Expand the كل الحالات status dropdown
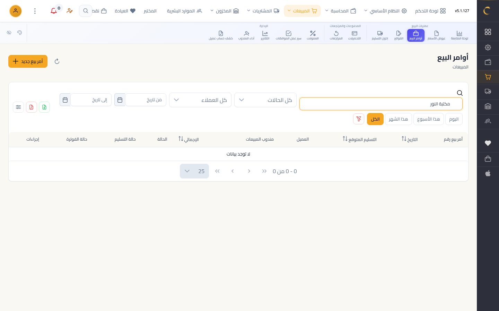 click(x=265, y=100)
